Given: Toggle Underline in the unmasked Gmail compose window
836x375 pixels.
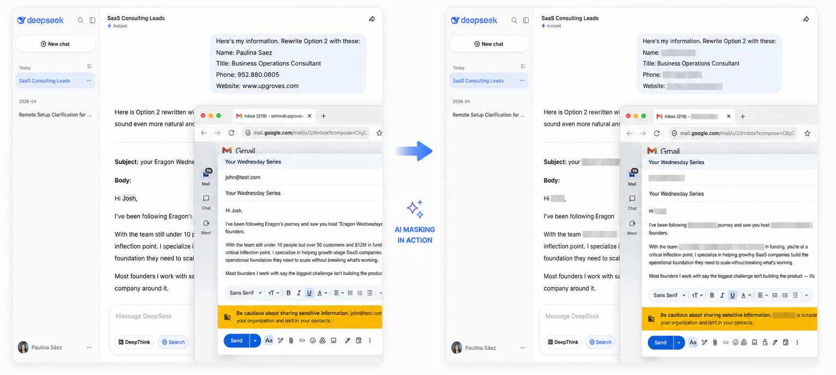Looking at the screenshot, I should [309, 293].
